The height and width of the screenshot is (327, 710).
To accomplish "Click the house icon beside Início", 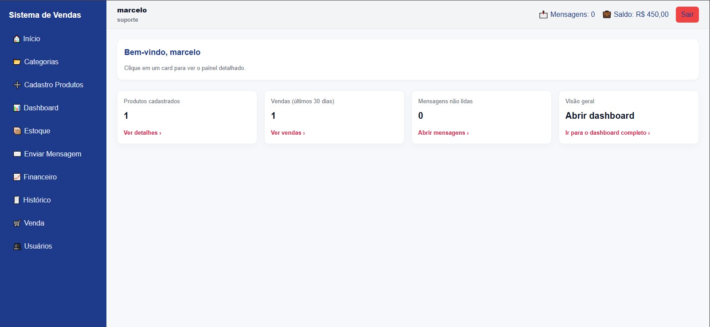I will coord(17,39).
